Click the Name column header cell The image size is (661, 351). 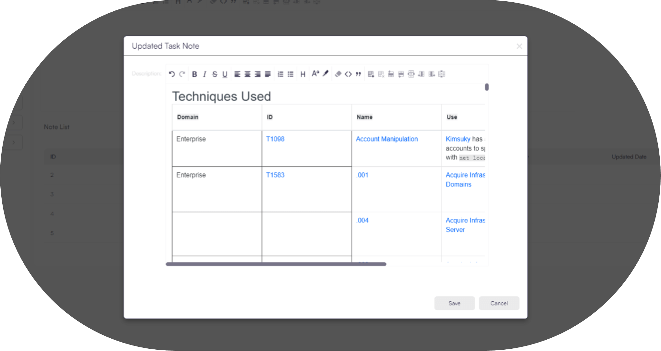[396, 117]
